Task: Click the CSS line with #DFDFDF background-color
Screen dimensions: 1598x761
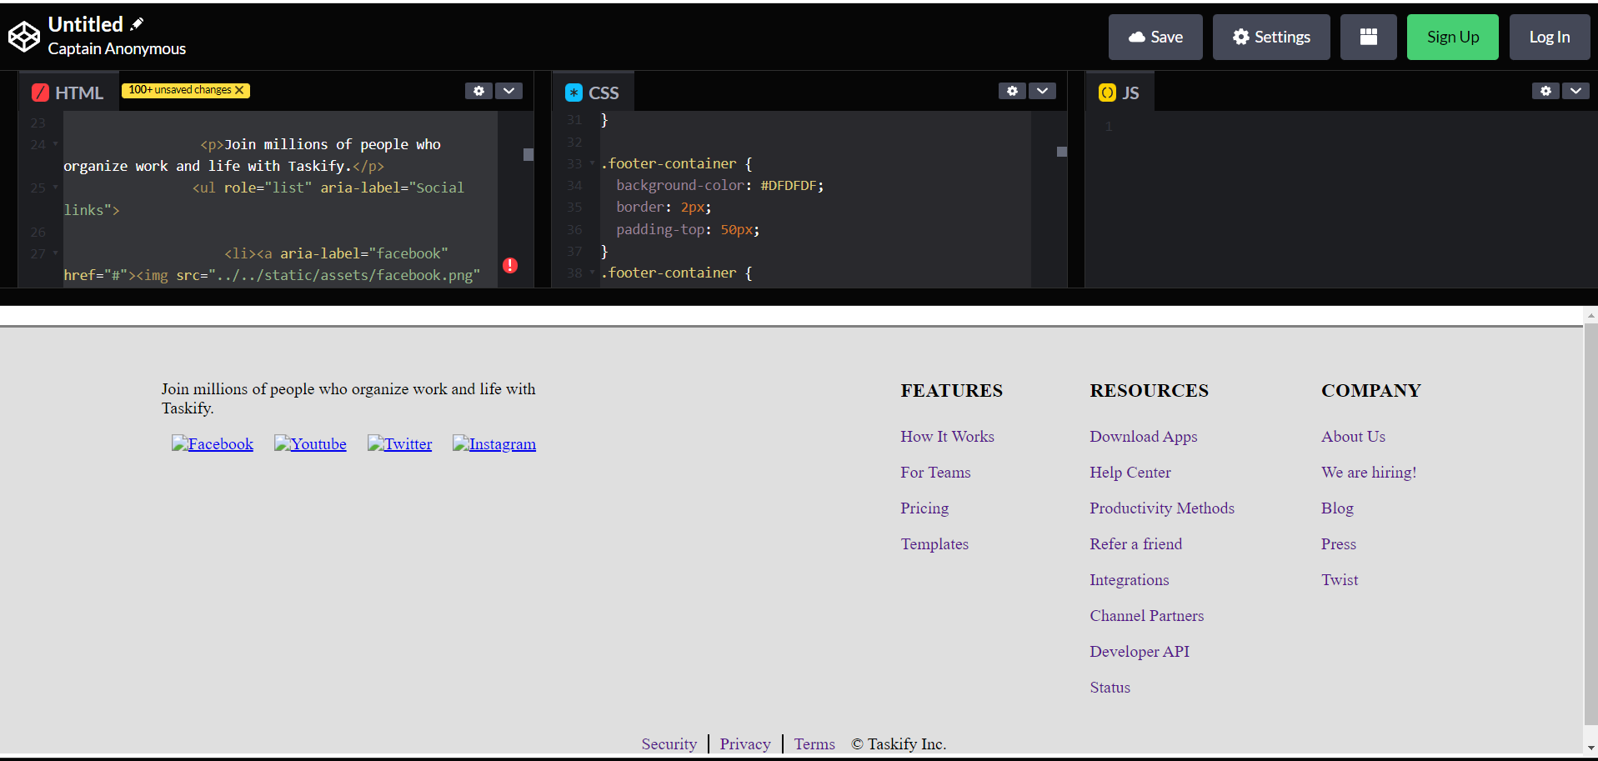Action: [x=719, y=185]
